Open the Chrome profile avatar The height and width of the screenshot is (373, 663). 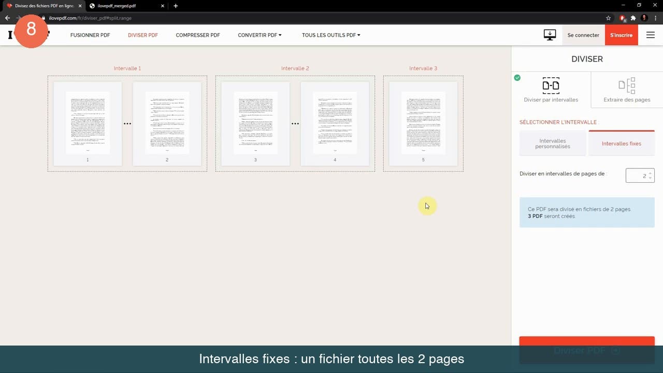[x=644, y=18]
